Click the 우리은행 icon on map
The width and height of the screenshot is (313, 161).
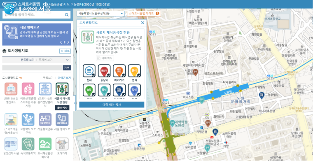[190, 143]
